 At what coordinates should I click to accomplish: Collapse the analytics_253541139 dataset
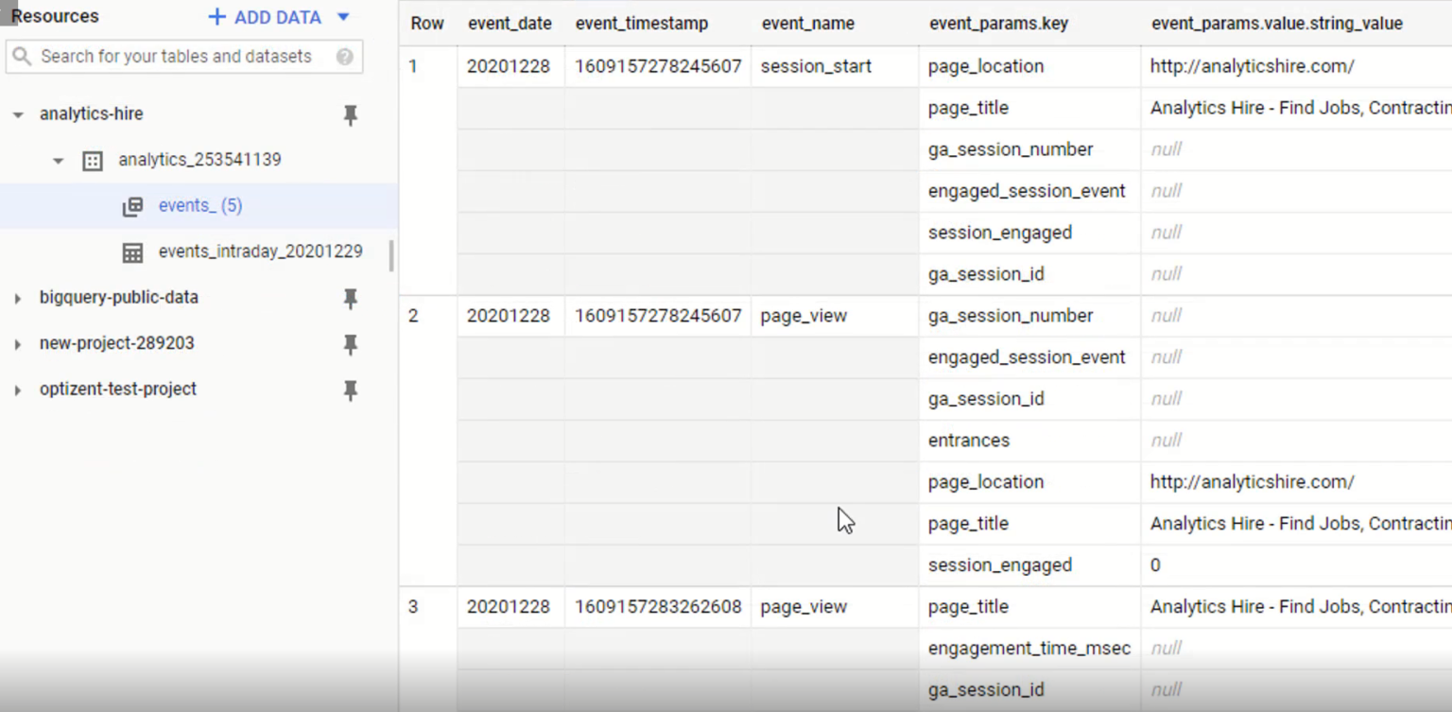pos(58,160)
